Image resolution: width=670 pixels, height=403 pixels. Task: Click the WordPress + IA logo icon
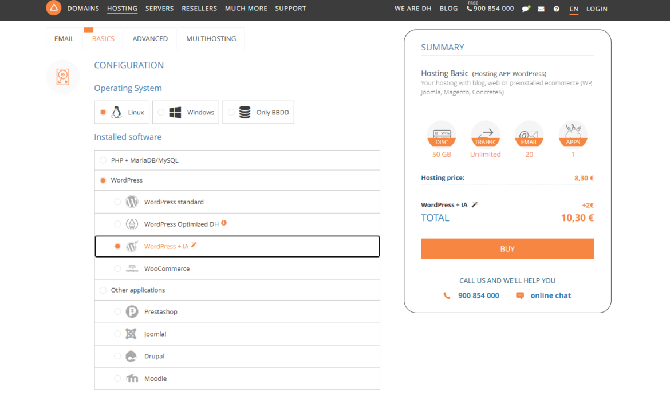pos(132,246)
